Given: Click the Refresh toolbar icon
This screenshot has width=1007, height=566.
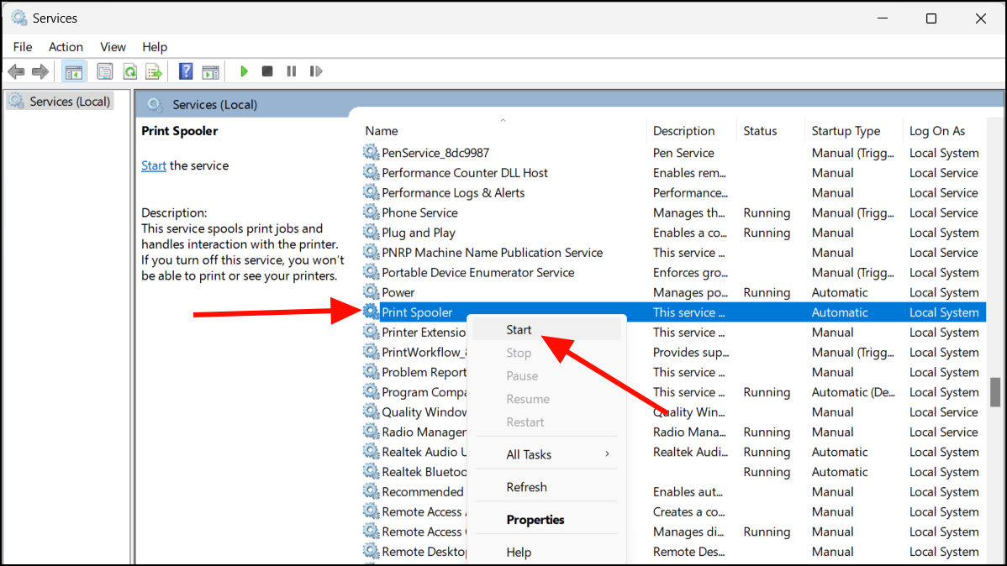Looking at the screenshot, I should (x=129, y=71).
